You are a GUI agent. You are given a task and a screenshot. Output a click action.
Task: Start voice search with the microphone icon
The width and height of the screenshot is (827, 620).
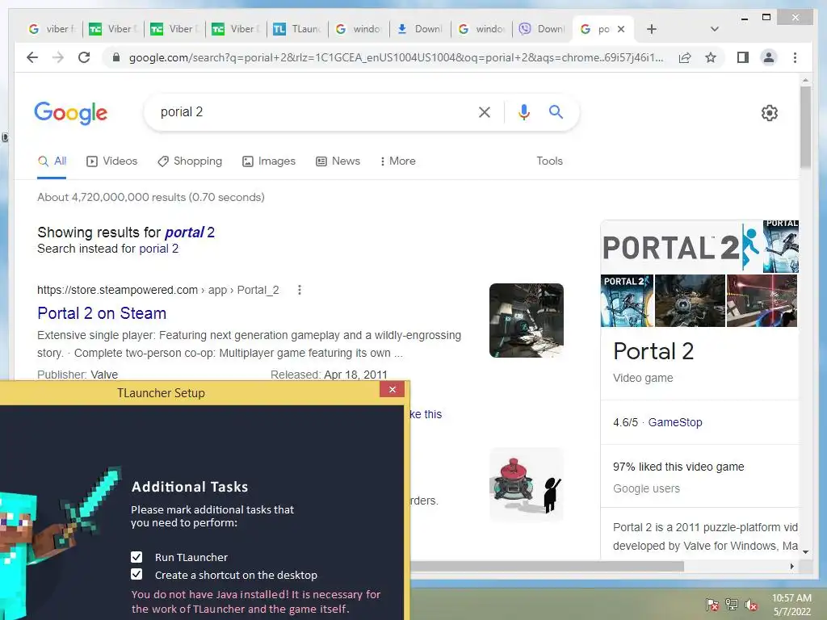coord(523,111)
